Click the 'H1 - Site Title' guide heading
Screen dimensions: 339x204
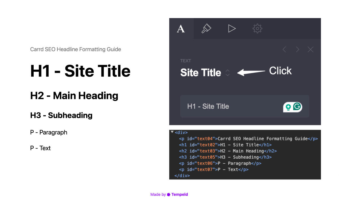80,71
